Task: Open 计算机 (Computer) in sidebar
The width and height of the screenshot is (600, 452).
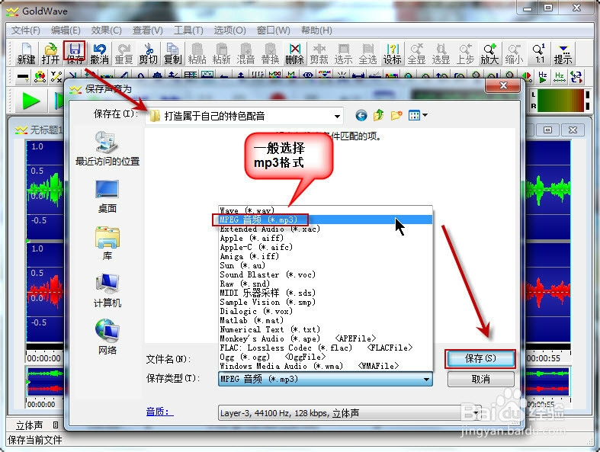Action: click(x=107, y=290)
